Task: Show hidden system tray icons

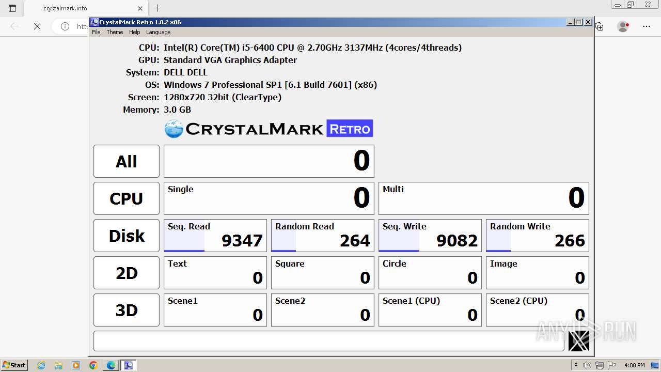Action: pyautogui.click(x=576, y=365)
